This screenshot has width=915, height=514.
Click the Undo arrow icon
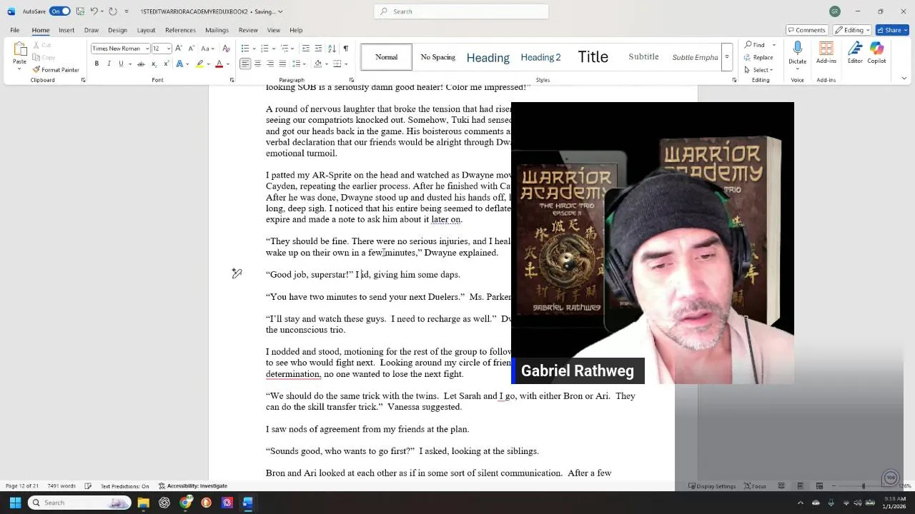tap(94, 11)
